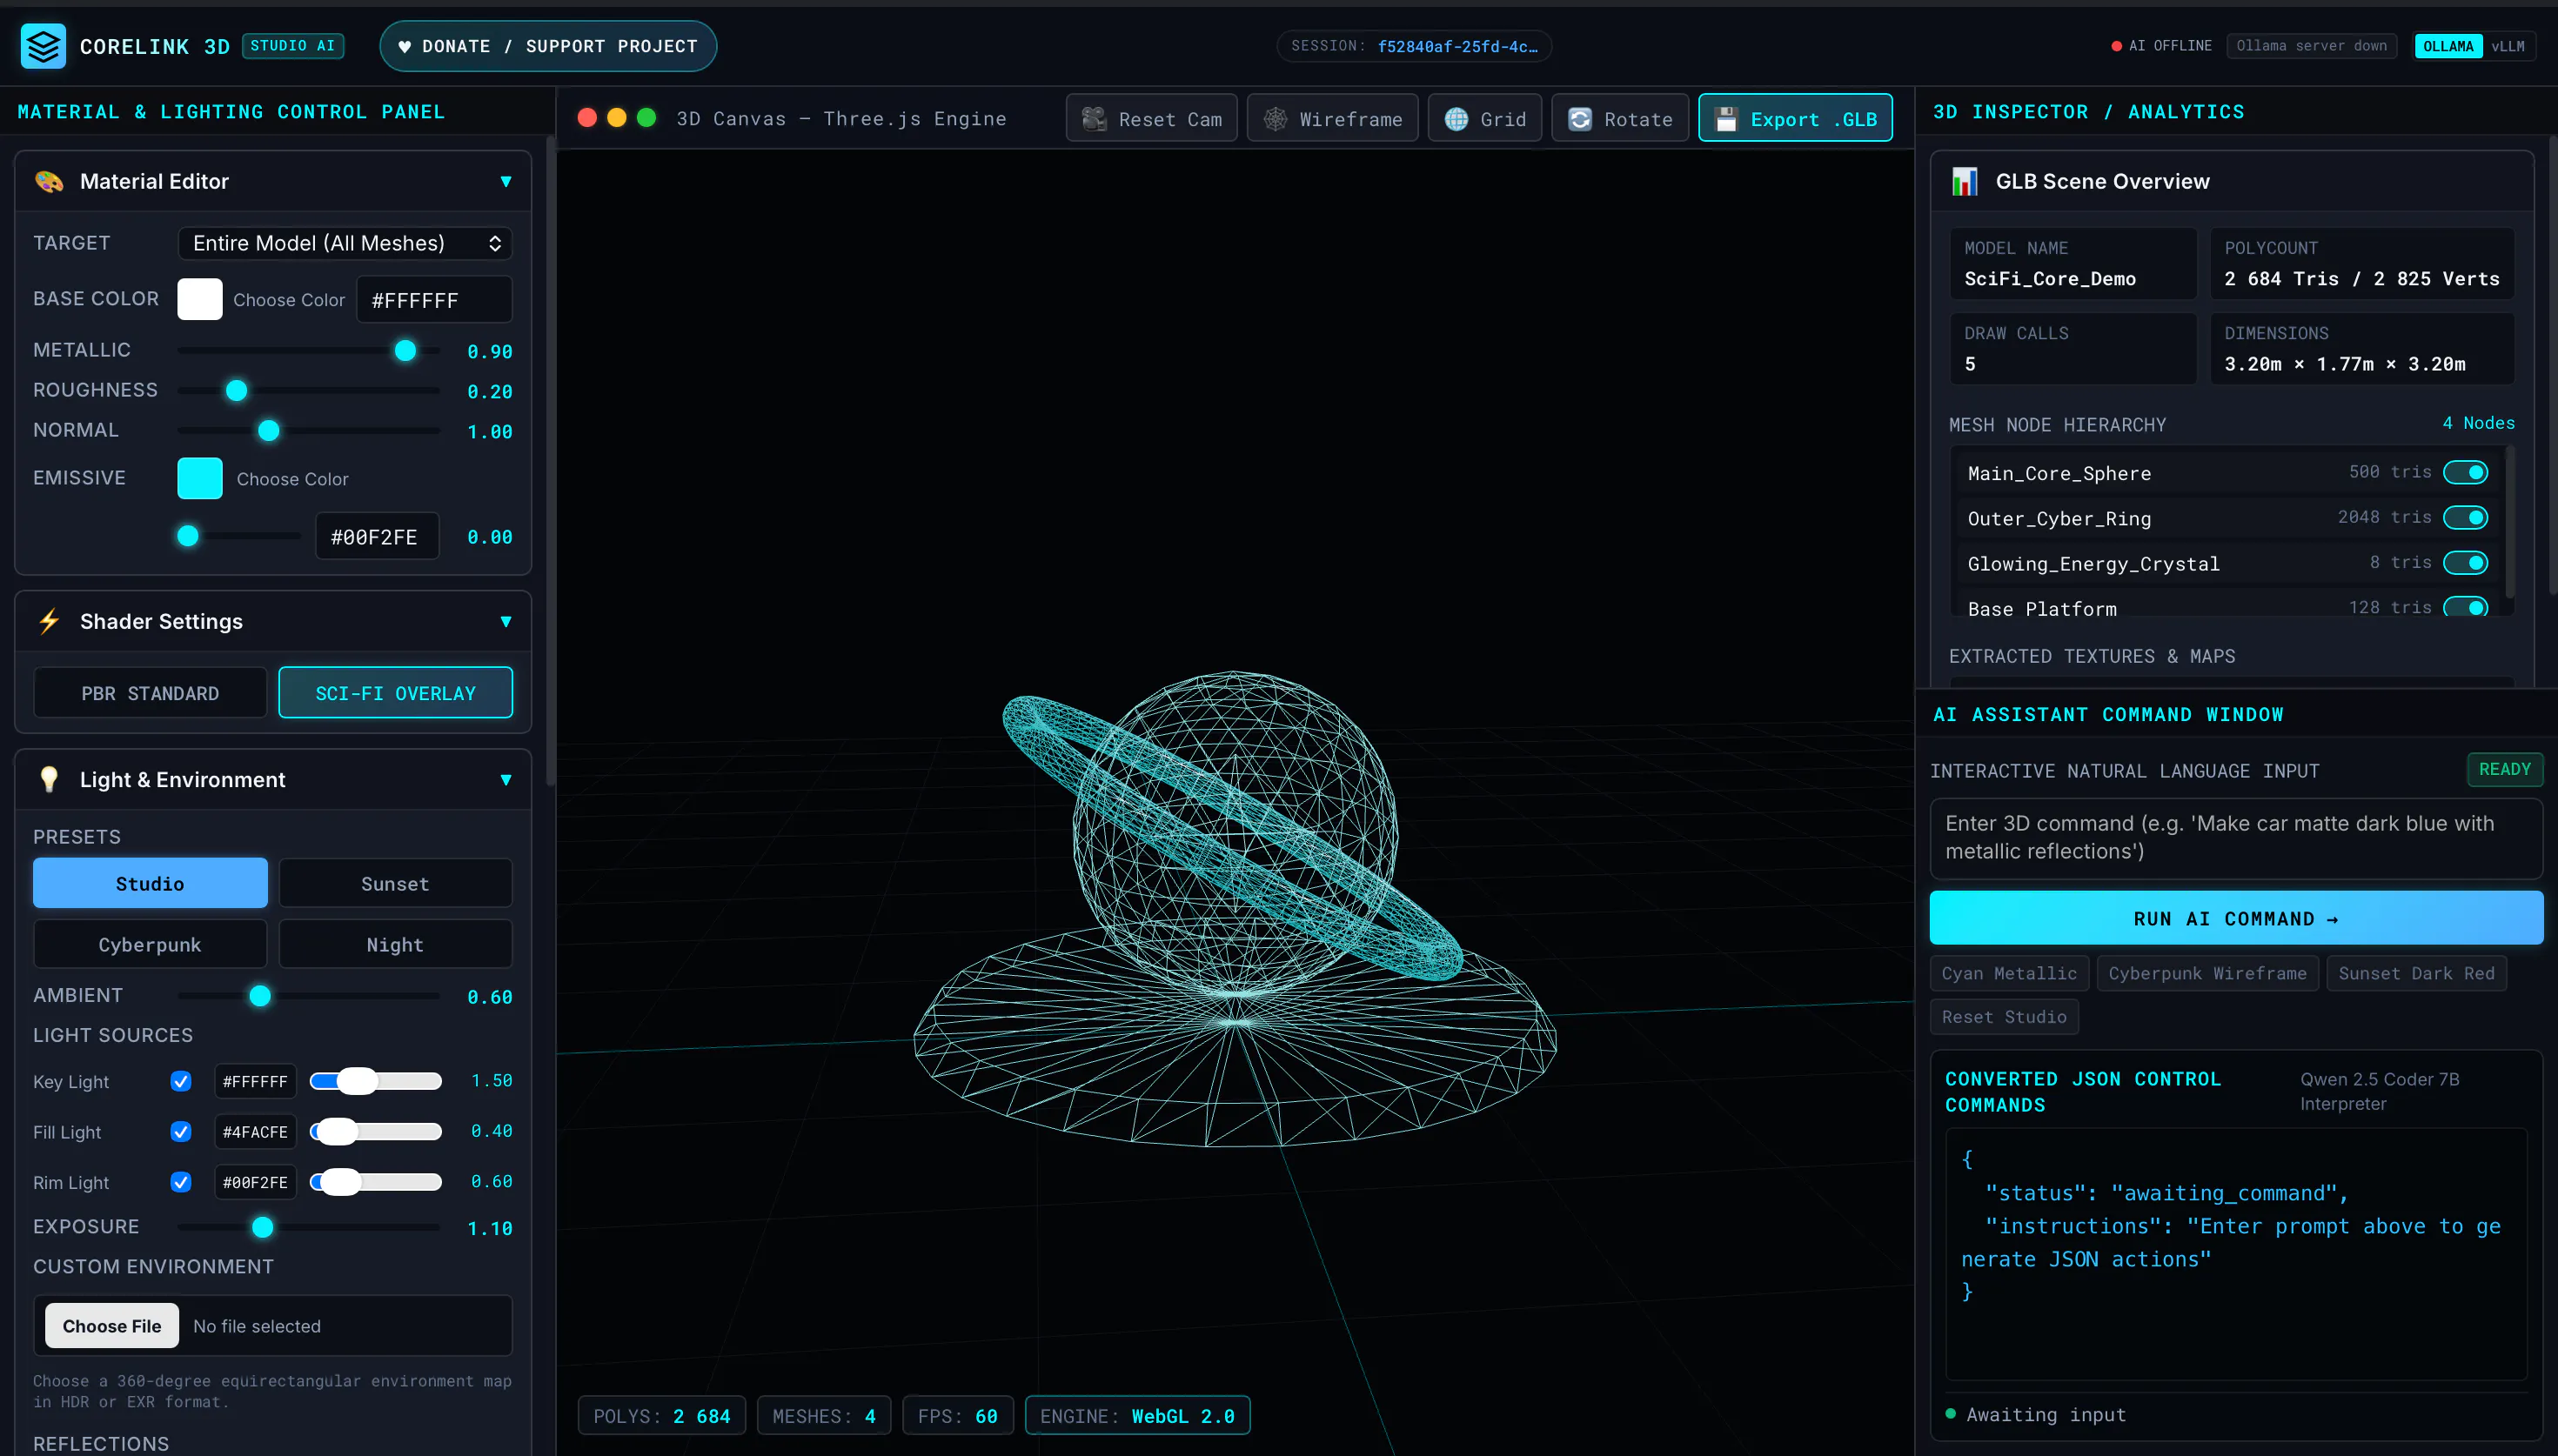Click the GLB Scene Overview chart icon
This screenshot has width=2558, height=1456.
(x=1964, y=181)
